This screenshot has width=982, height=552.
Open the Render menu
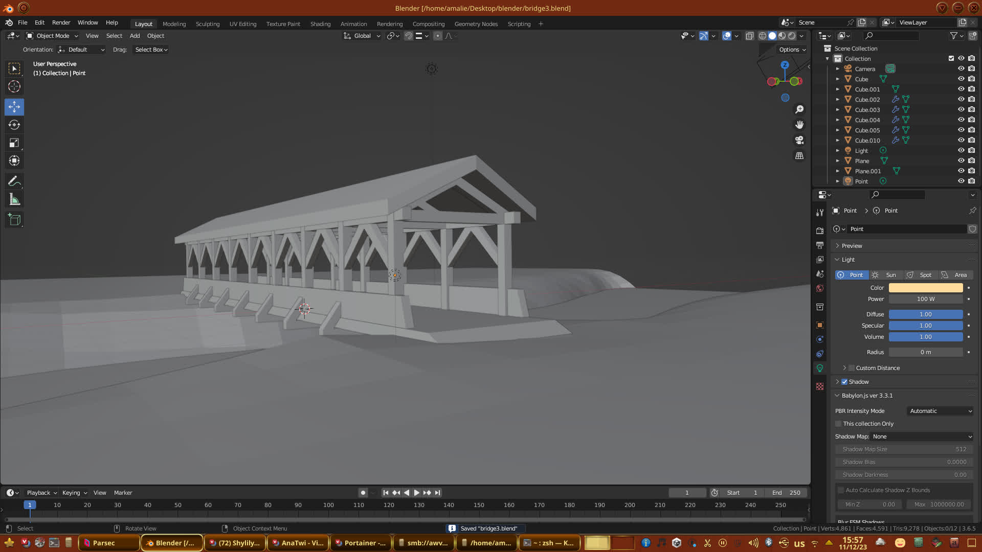tap(61, 22)
